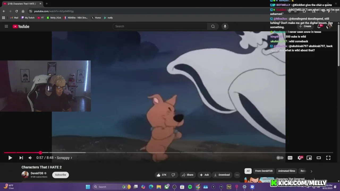Viewport: 340px width, 191px height.
Task: Open the player settings gear
Action: pyautogui.click(x=300, y=158)
